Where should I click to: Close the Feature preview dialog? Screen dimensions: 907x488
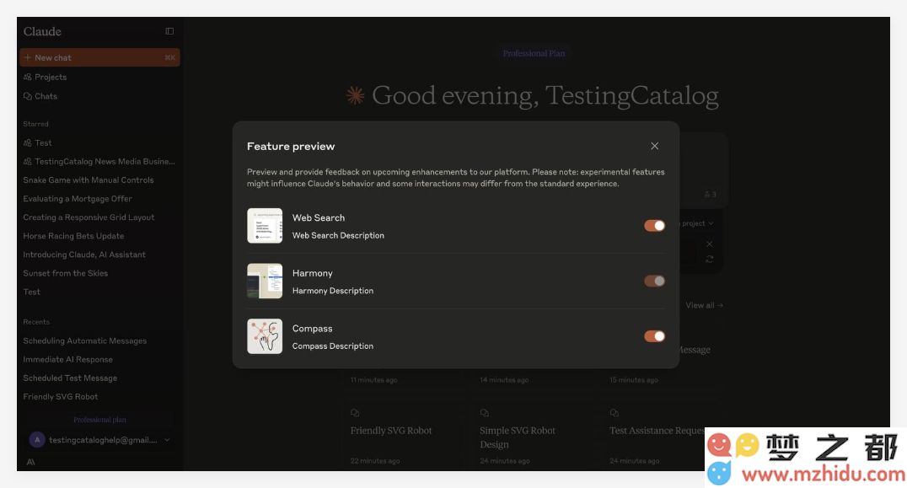[x=654, y=146]
